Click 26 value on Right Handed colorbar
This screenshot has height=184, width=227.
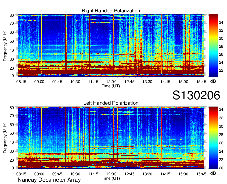(x=221, y=54)
